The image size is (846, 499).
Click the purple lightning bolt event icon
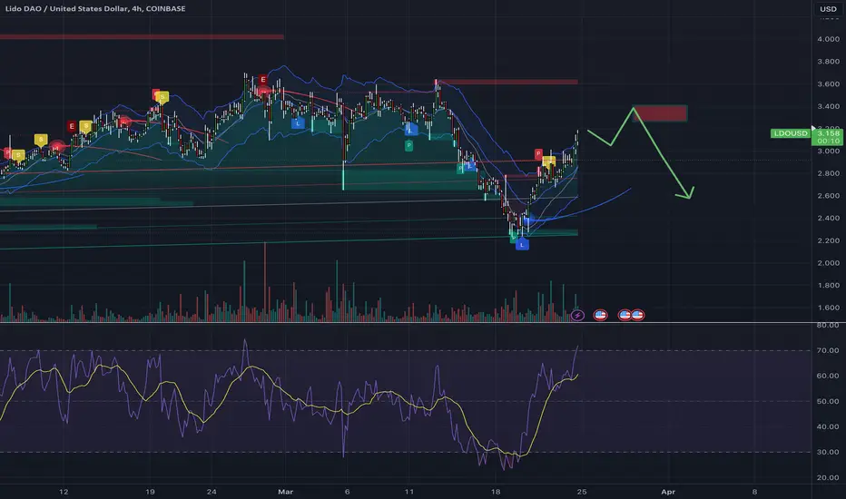click(x=577, y=315)
